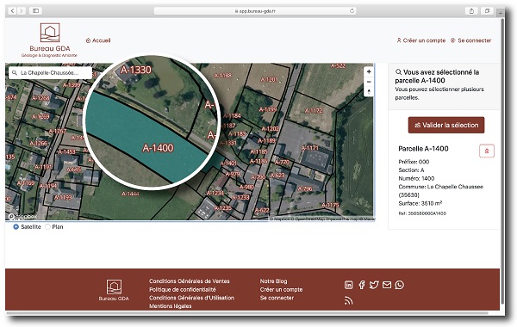Screen dimensions: 517x327
Task: Zoom in on the map
Action: pyautogui.click(x=369, y=71)
